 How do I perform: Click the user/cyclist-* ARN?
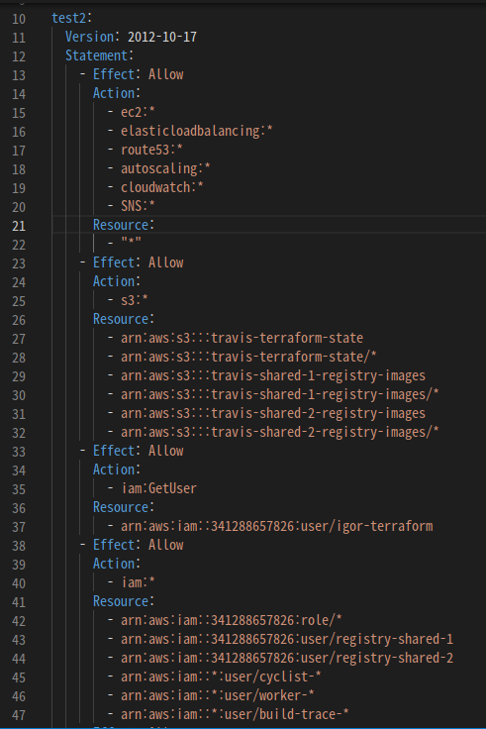pos(221,677)
